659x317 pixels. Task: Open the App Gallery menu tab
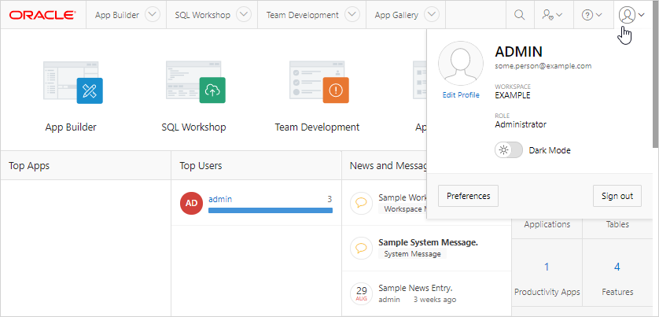pos(396,15)
